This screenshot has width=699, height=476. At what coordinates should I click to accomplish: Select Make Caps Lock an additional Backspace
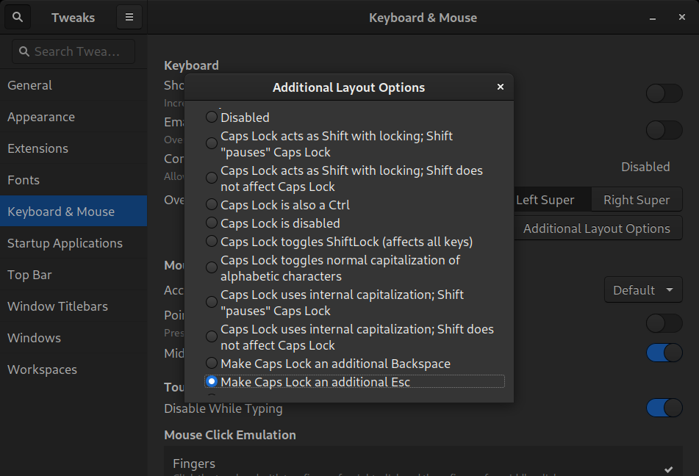tap(212, 364)
